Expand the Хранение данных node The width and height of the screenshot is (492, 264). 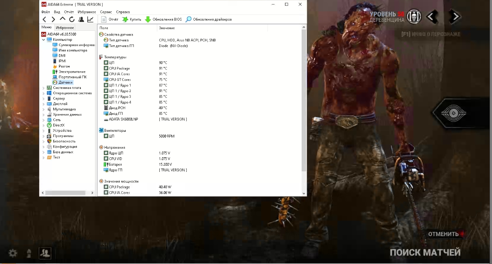(x=44, y=114)
